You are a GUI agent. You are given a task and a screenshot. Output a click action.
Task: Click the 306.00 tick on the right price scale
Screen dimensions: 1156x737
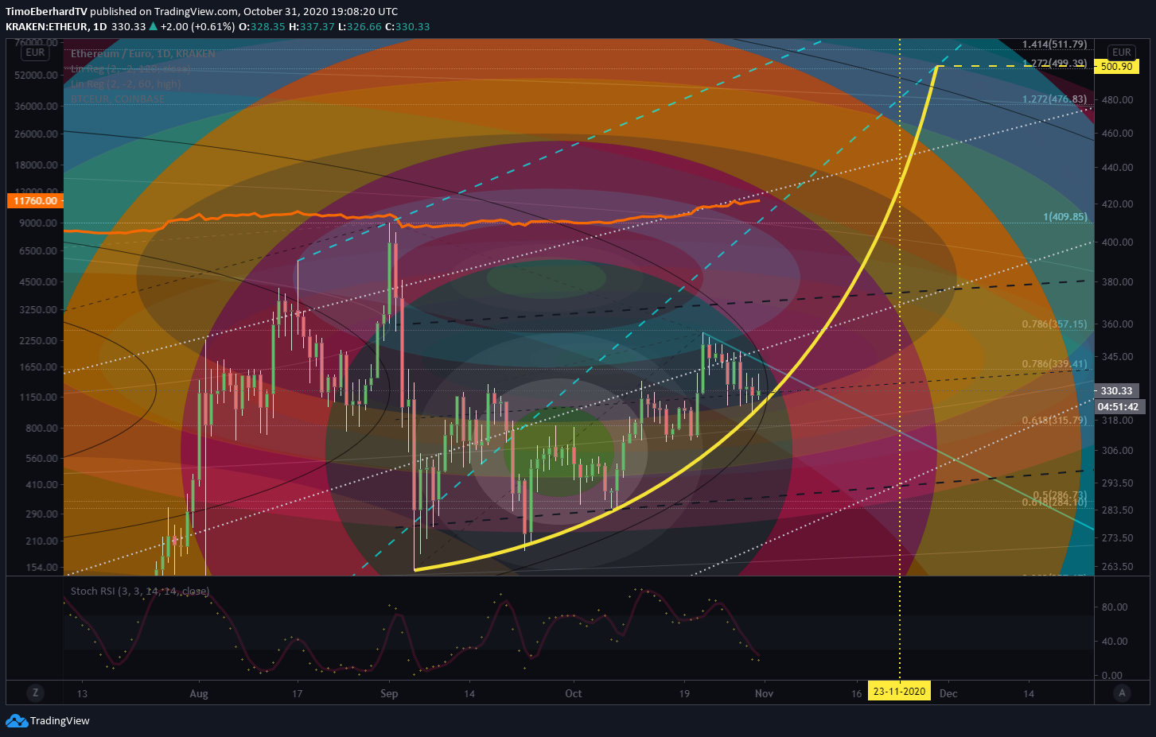coord(1118,451)
